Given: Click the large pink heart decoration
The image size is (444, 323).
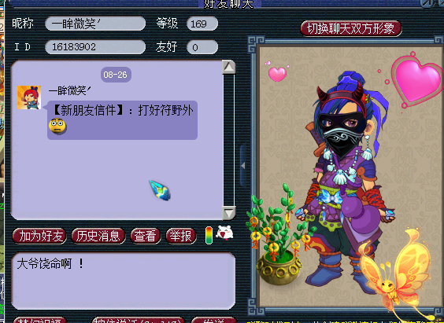Looking at the screenshot, I should pos(417,79).
